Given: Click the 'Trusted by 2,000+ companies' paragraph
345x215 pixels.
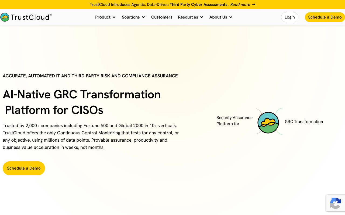Looking at the screenshot, I should tap(91, 137).
